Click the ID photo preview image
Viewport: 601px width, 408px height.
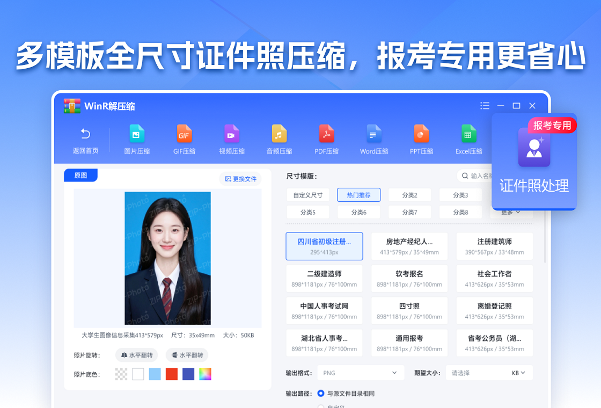pyautogui.click(x=167, y=258)
